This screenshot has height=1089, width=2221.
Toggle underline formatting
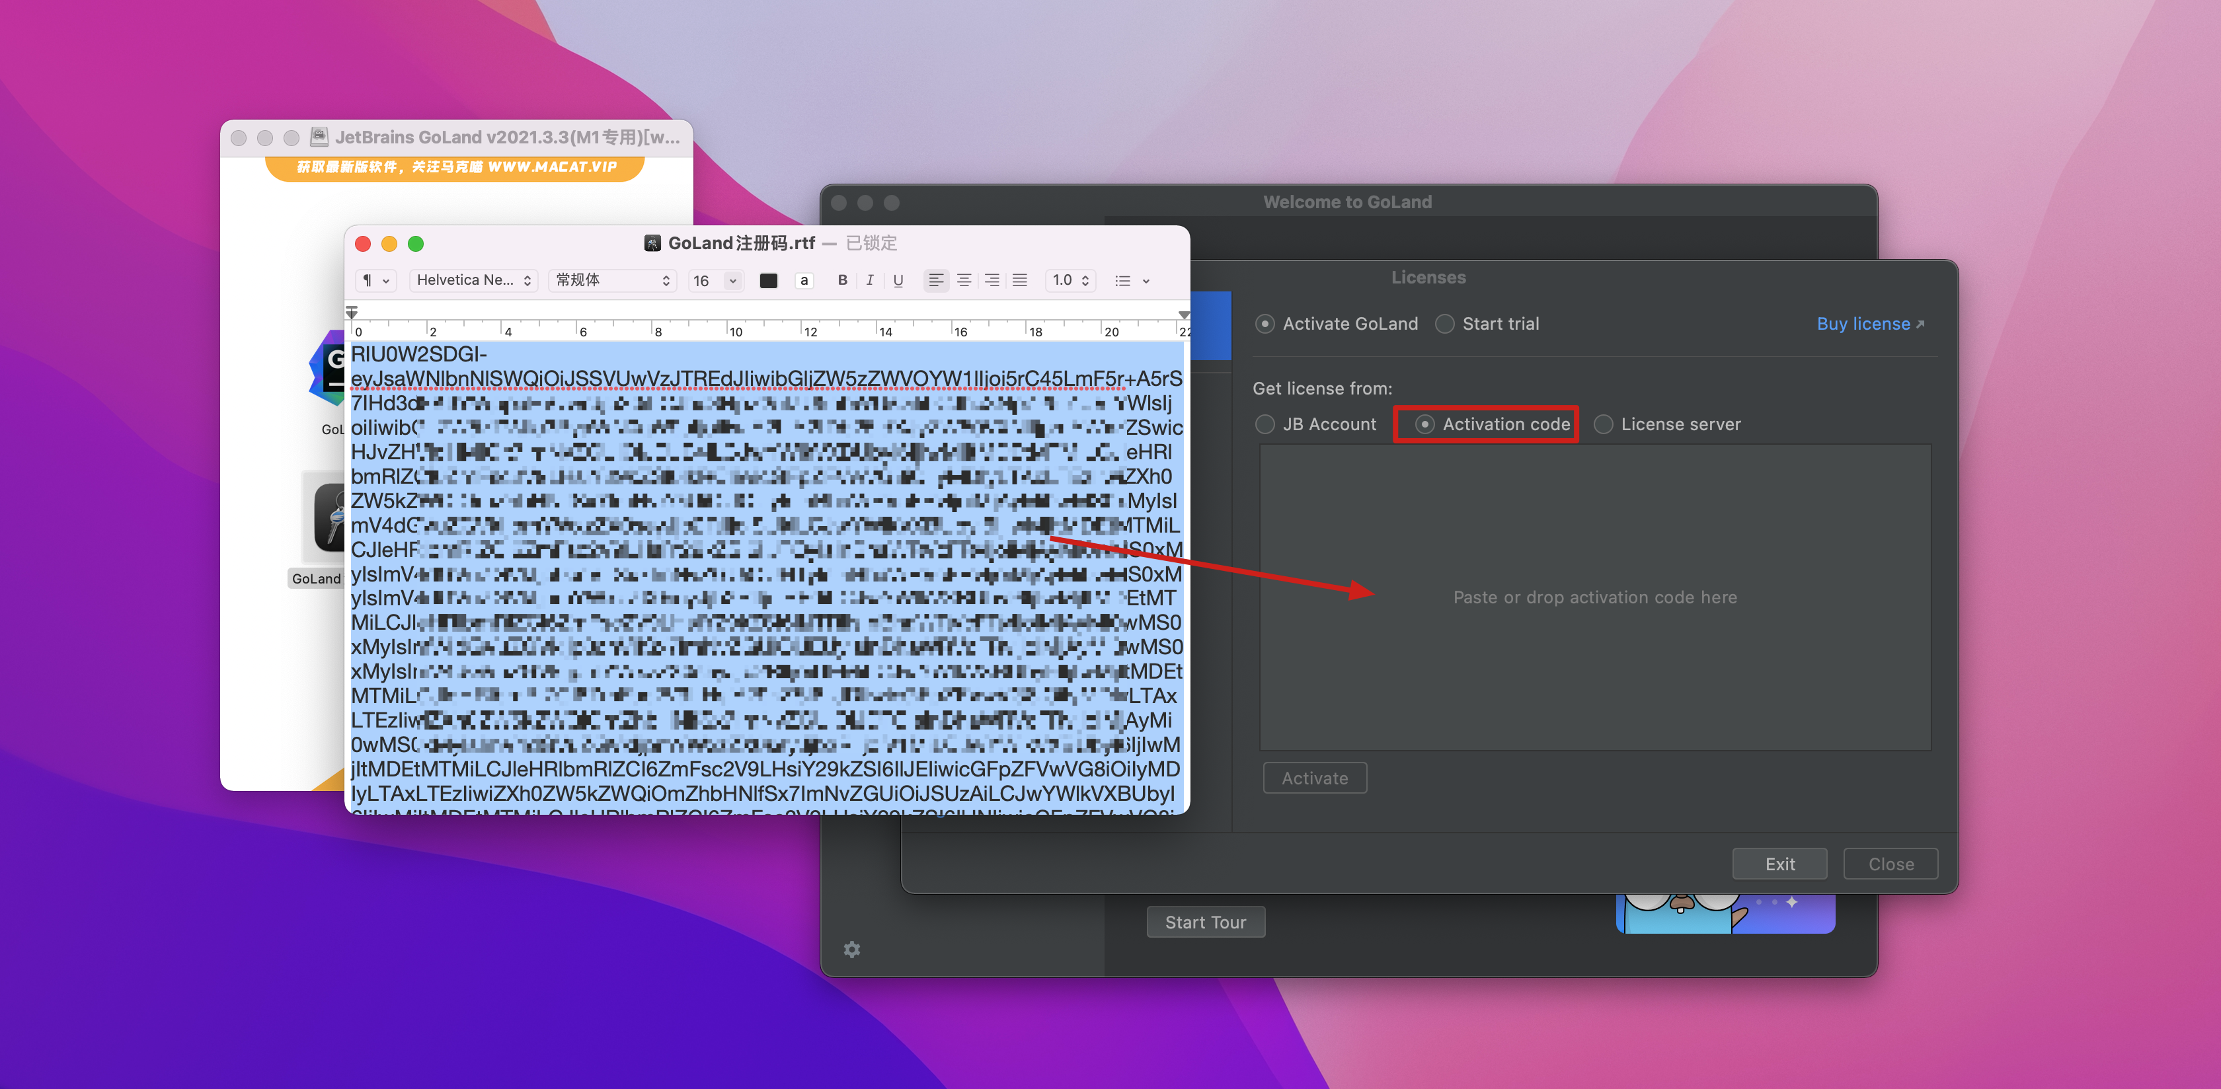pyautogui.click(x=898, y=280)
